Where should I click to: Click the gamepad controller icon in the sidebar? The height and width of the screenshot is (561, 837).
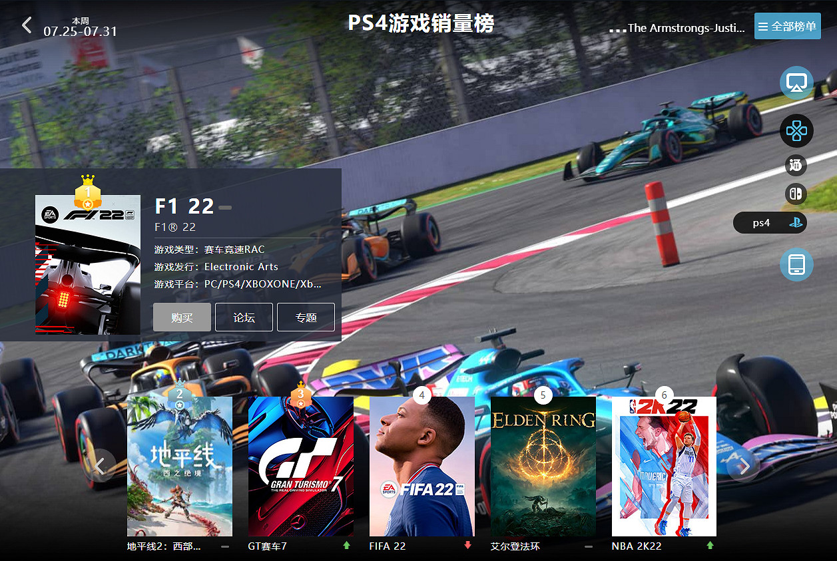(796, 130)
